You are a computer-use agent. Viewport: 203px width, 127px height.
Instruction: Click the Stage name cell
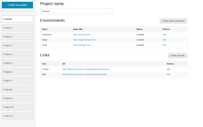click(44, 40)
